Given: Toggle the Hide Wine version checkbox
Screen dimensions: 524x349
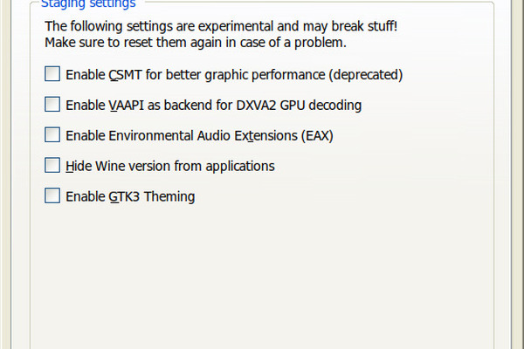Looking at the screenshot, I should click(x=52, y=166).
